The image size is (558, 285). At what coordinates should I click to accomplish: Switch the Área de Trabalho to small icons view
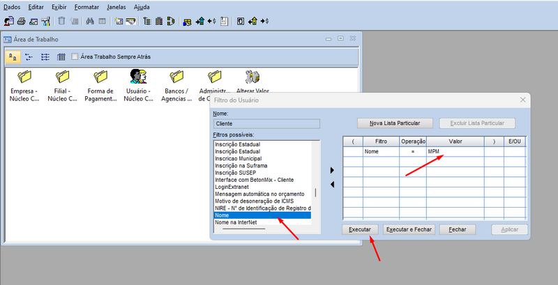pos(29,57)
